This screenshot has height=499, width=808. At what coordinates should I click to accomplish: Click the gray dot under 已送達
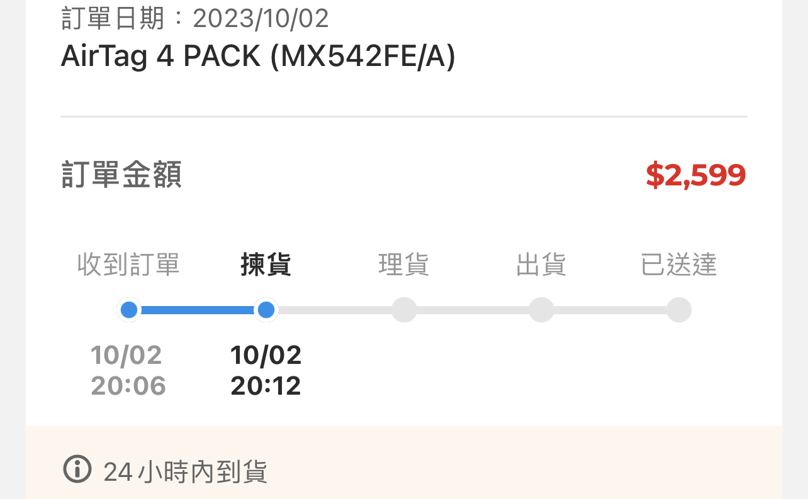tap(679, 310)
